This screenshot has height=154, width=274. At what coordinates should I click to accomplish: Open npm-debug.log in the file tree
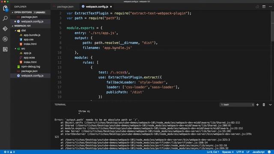(x=30, y=67)
